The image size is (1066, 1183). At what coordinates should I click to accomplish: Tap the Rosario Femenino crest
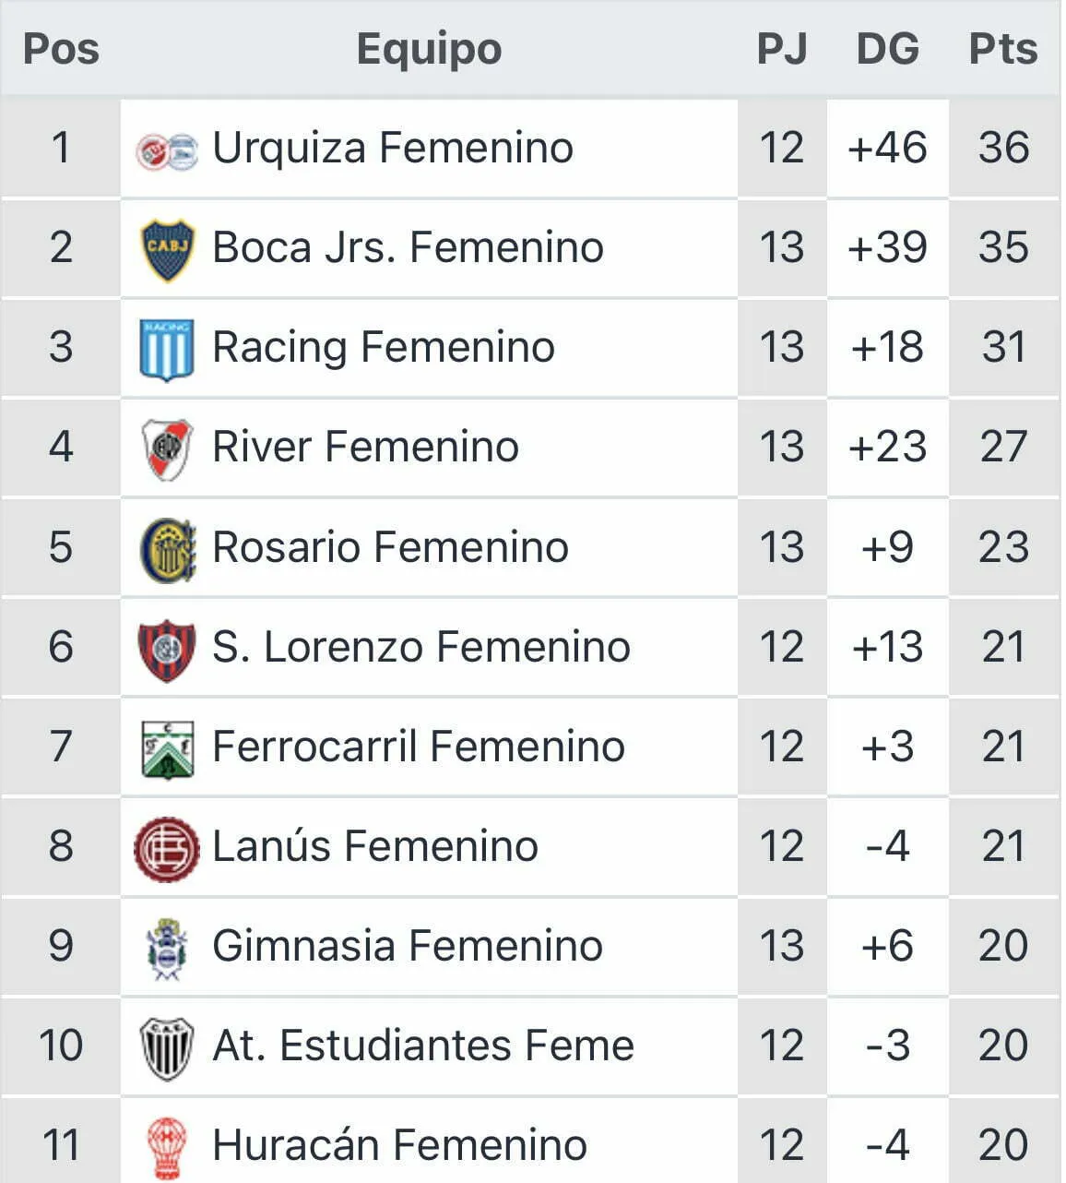click(x=167, y=549)
